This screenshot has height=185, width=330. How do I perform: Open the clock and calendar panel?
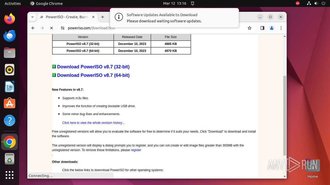tap(175, 3)
